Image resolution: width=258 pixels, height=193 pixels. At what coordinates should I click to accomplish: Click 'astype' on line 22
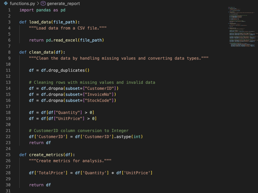pos(124,137)
